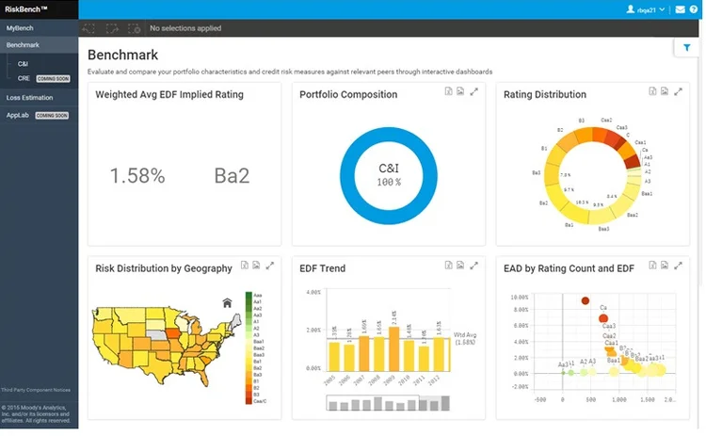Click the clear all selections icon
This screenshot has height=436, width=706.
coord(135,28)
